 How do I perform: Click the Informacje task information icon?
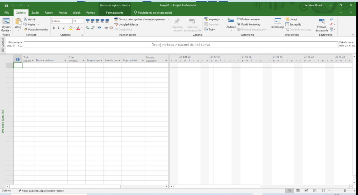click(x=278, y=22)
